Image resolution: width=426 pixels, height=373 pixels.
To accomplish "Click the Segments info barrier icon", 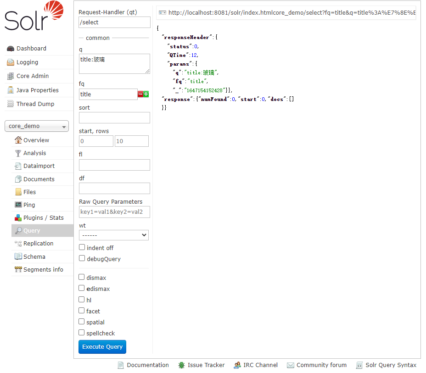I will 18,269.
